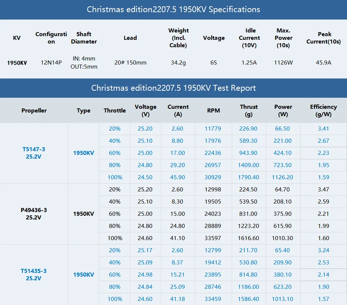Screen dimensions: 347x305
Task: Click the Christmas edition Test Report header
Action: pyautogui.click(x=173, y=88)
